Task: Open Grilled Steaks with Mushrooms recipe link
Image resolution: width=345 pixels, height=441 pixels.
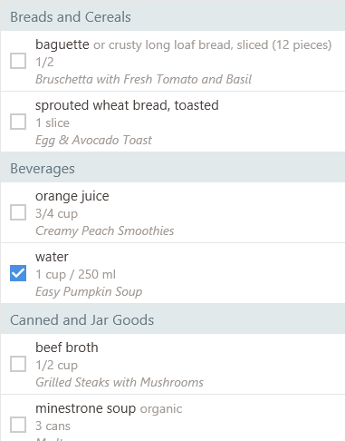Action: click(120, 382)
